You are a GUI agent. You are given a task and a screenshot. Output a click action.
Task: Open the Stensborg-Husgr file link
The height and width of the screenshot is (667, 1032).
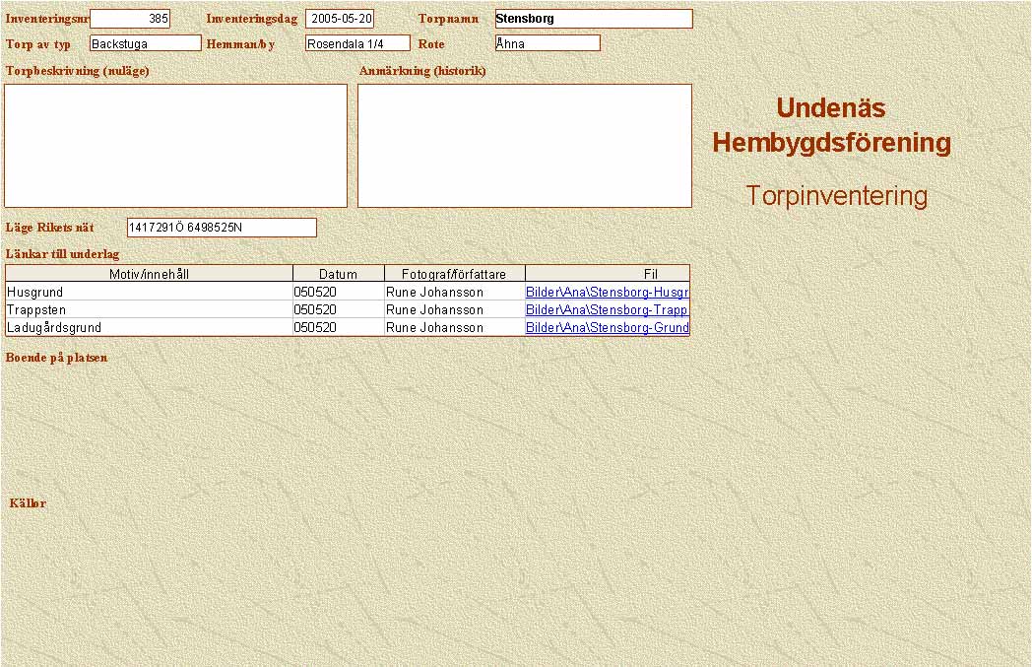pyautogui.click(x=607, y=293)
